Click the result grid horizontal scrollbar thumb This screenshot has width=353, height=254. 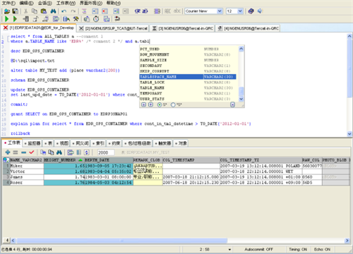pos(122,241)
